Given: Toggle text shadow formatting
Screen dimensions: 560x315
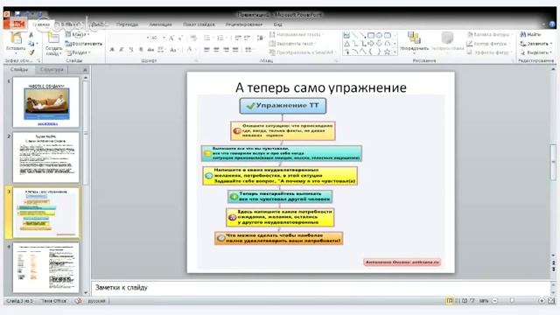Looking at the screenshot, I should [x=141, y=50].
